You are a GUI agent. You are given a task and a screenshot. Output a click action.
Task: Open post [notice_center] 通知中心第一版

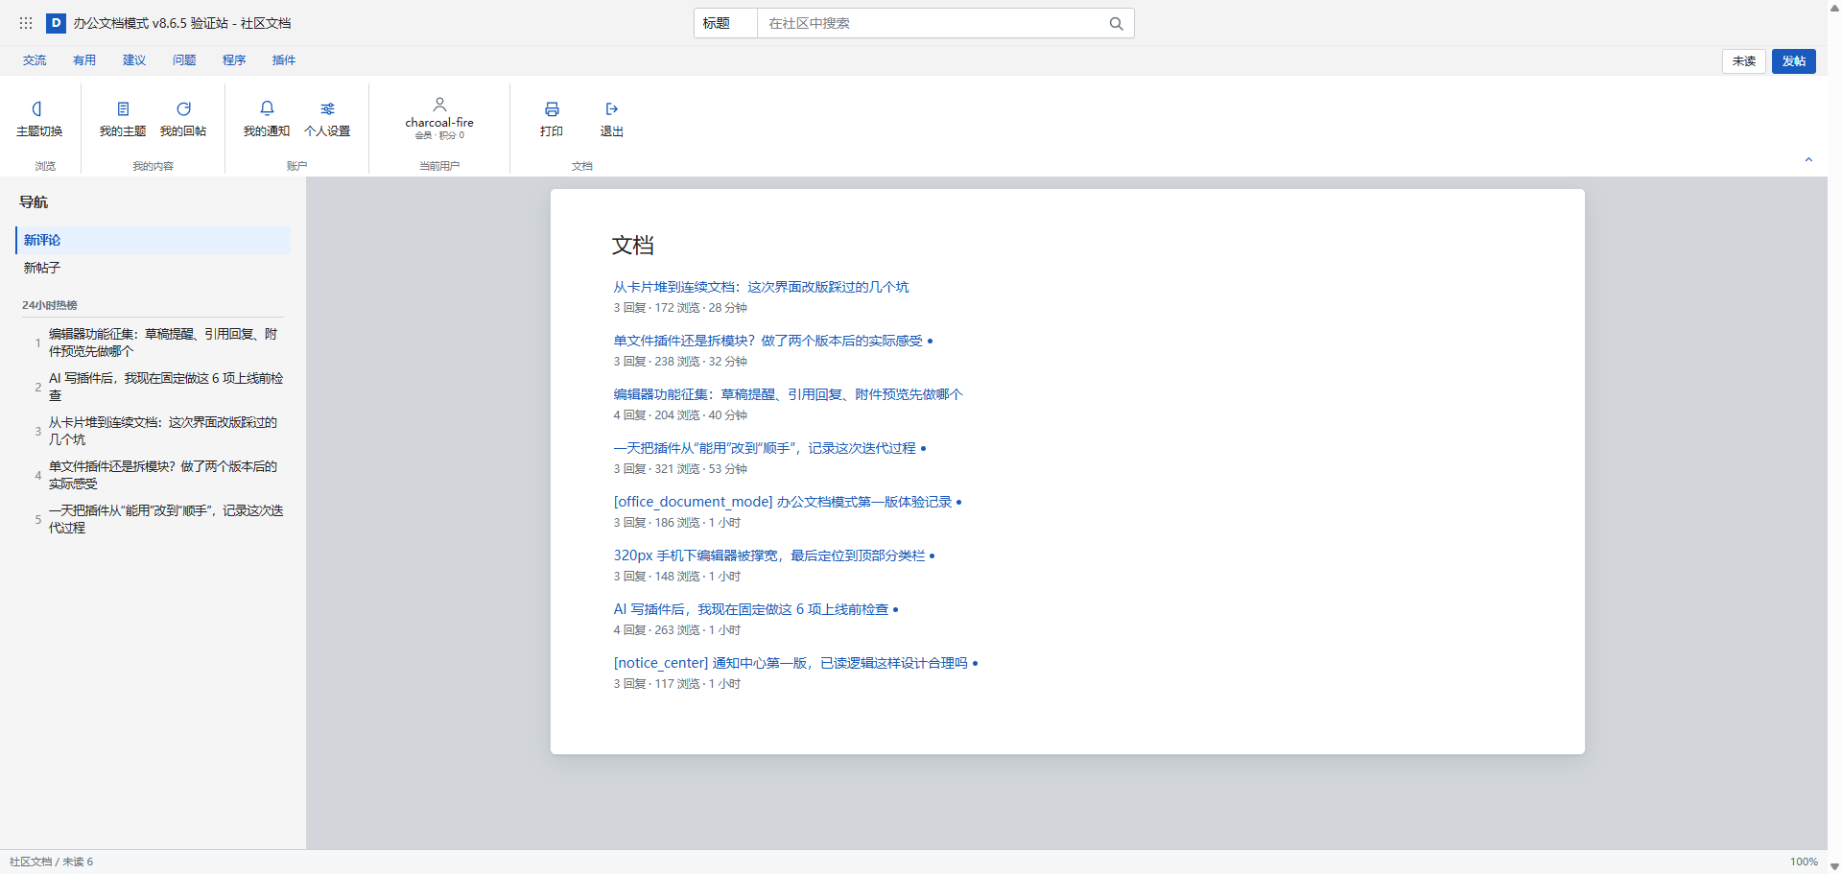point(791,663)
